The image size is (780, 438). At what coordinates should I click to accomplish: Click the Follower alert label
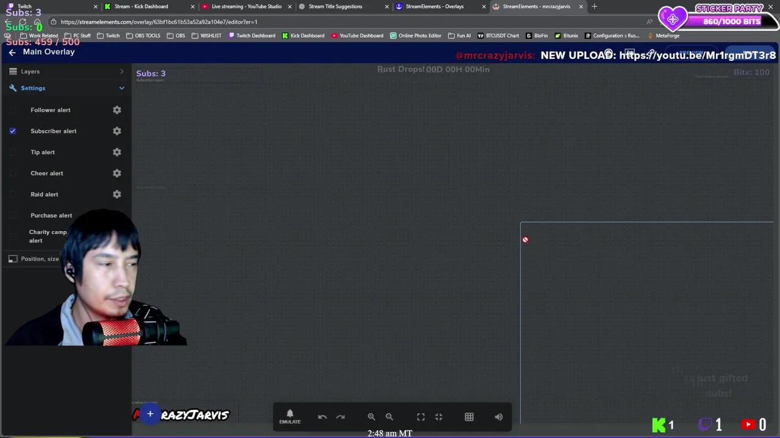click(51, 110)
